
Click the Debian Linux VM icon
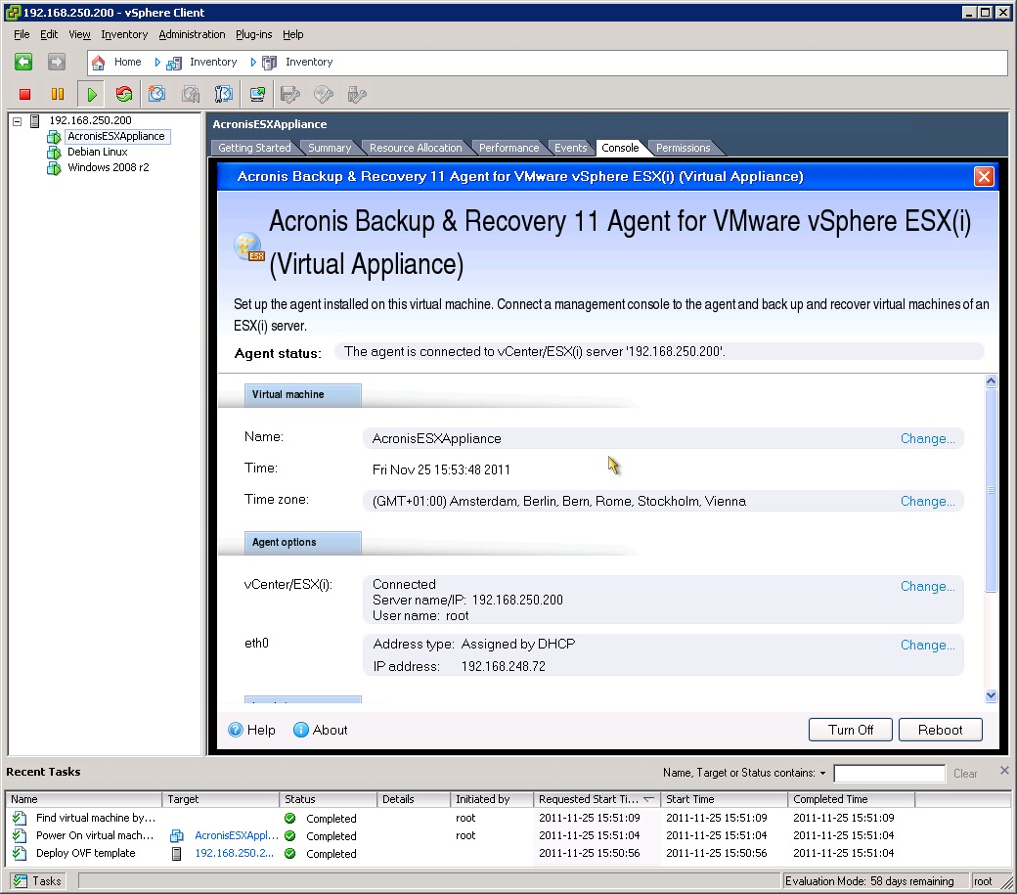point(54,153)
